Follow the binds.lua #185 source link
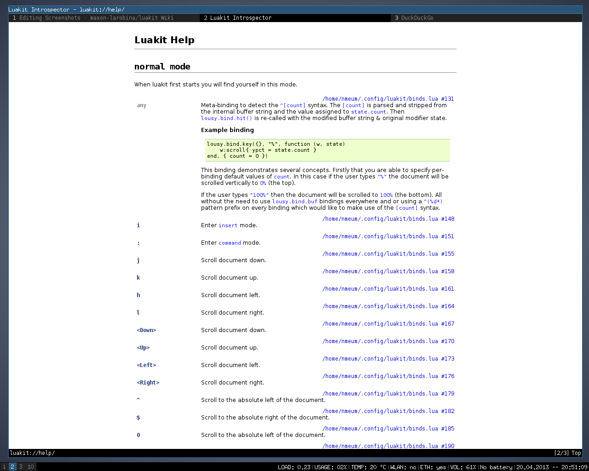The width and height of the screenshot is (589, 471). point(388,429)
